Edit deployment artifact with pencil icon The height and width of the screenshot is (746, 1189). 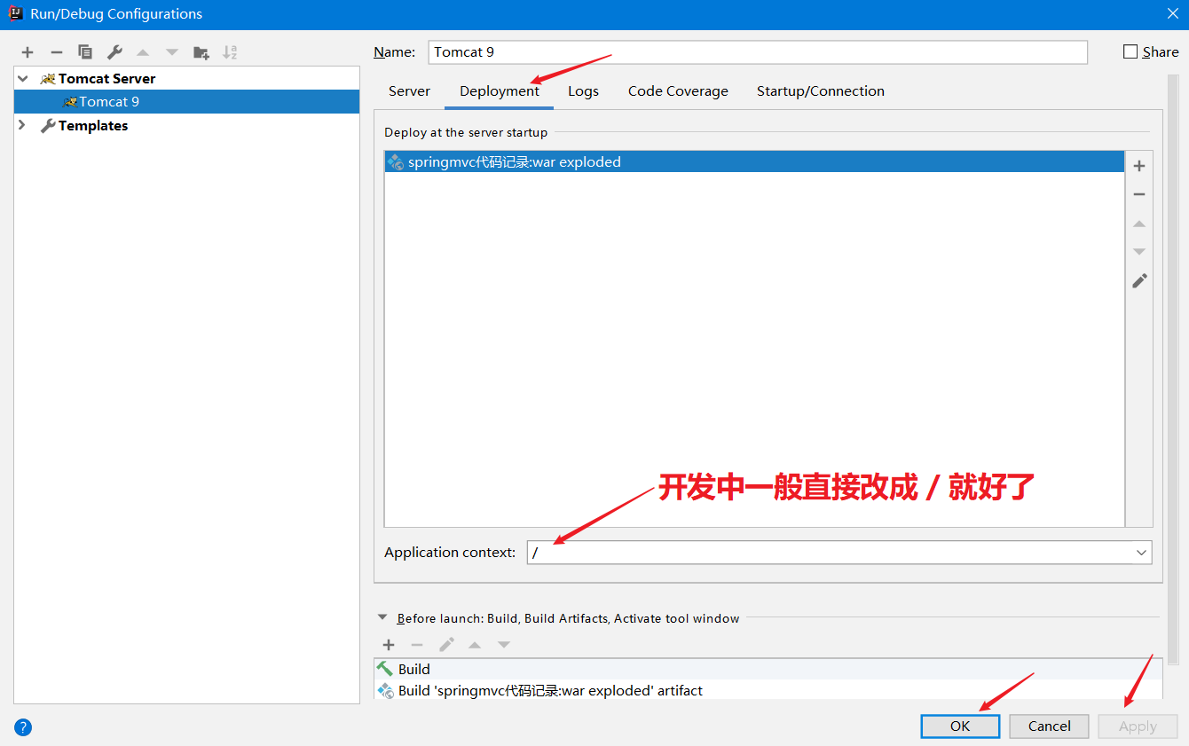pos(1139,280)
